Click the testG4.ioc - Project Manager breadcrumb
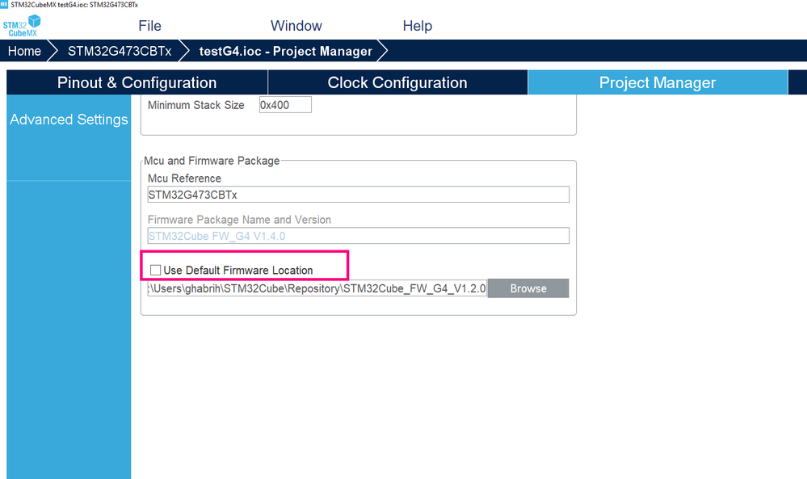Viewport: 807px width, 479px height. click(286, 51)
